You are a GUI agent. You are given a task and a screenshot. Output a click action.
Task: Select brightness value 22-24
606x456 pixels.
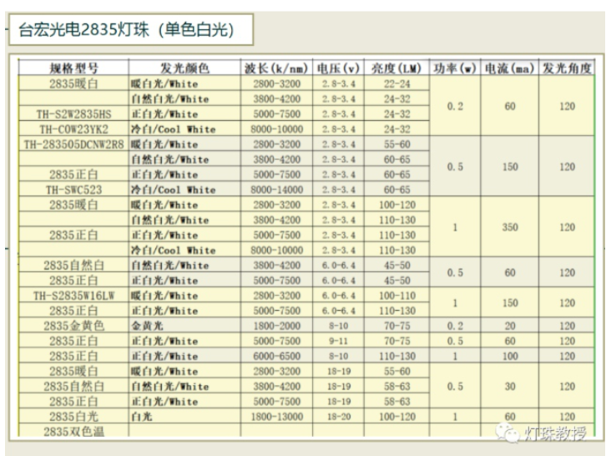point(397,84)
